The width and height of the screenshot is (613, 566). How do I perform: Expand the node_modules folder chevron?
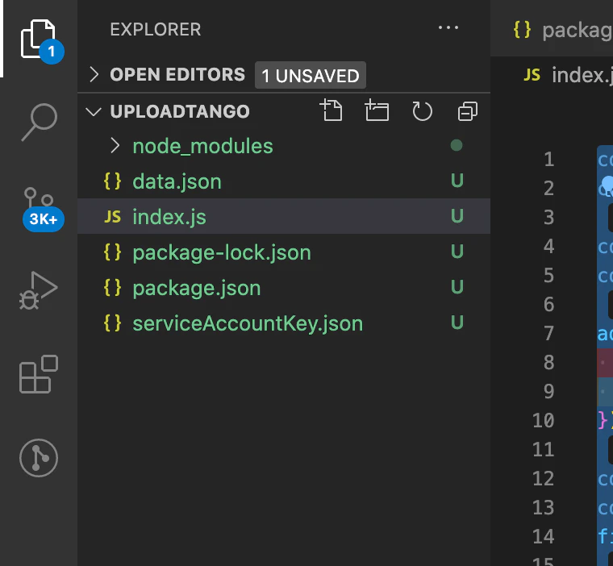[x=115, y=145]
